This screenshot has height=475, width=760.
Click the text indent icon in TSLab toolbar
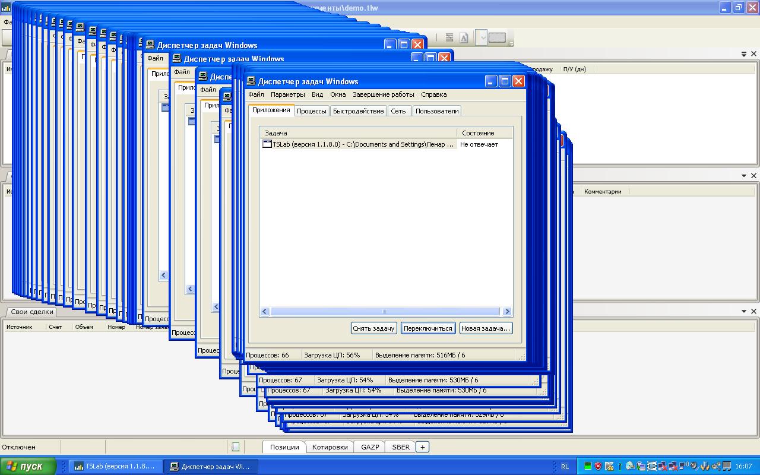point(449,38)
